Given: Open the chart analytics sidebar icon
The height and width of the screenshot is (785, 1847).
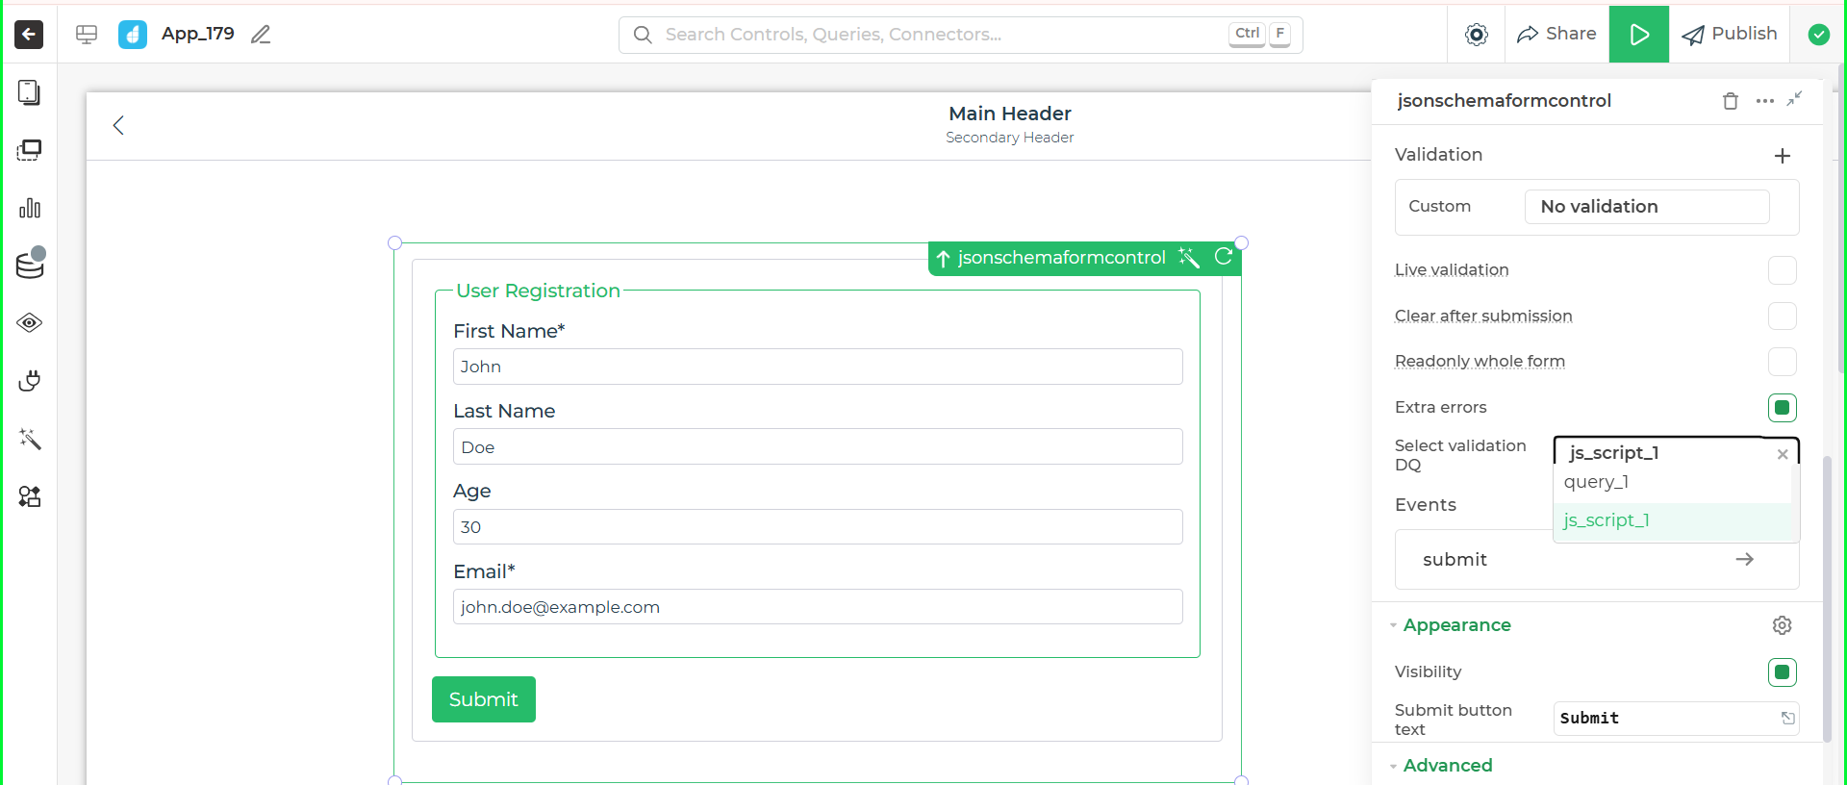Looking at the screenshot, I should (30, 208).
